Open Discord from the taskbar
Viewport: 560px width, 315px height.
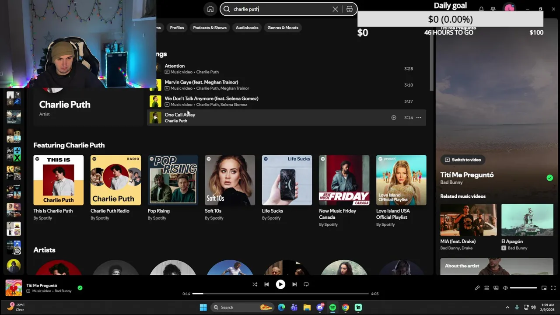tap(320, 307)
